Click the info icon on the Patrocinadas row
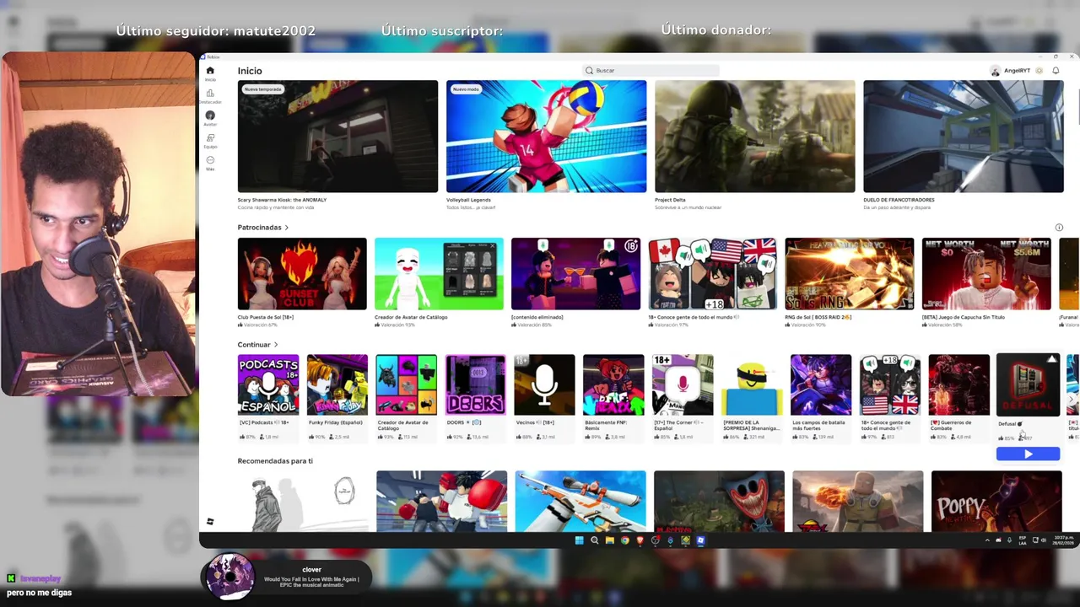This screenshot has height=607, width=1080. [1059, 228]
